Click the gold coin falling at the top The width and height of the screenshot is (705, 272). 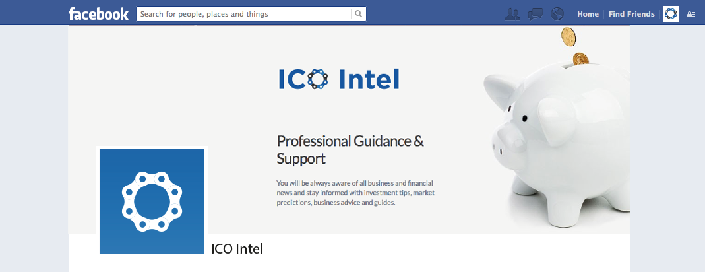(568, 37)
